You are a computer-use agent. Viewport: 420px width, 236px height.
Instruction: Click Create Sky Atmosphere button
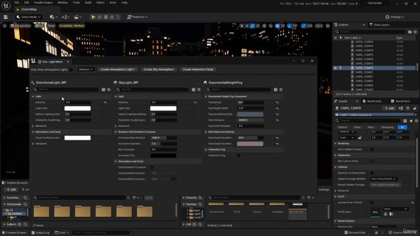pyautogui.click(x=159, y=69)
